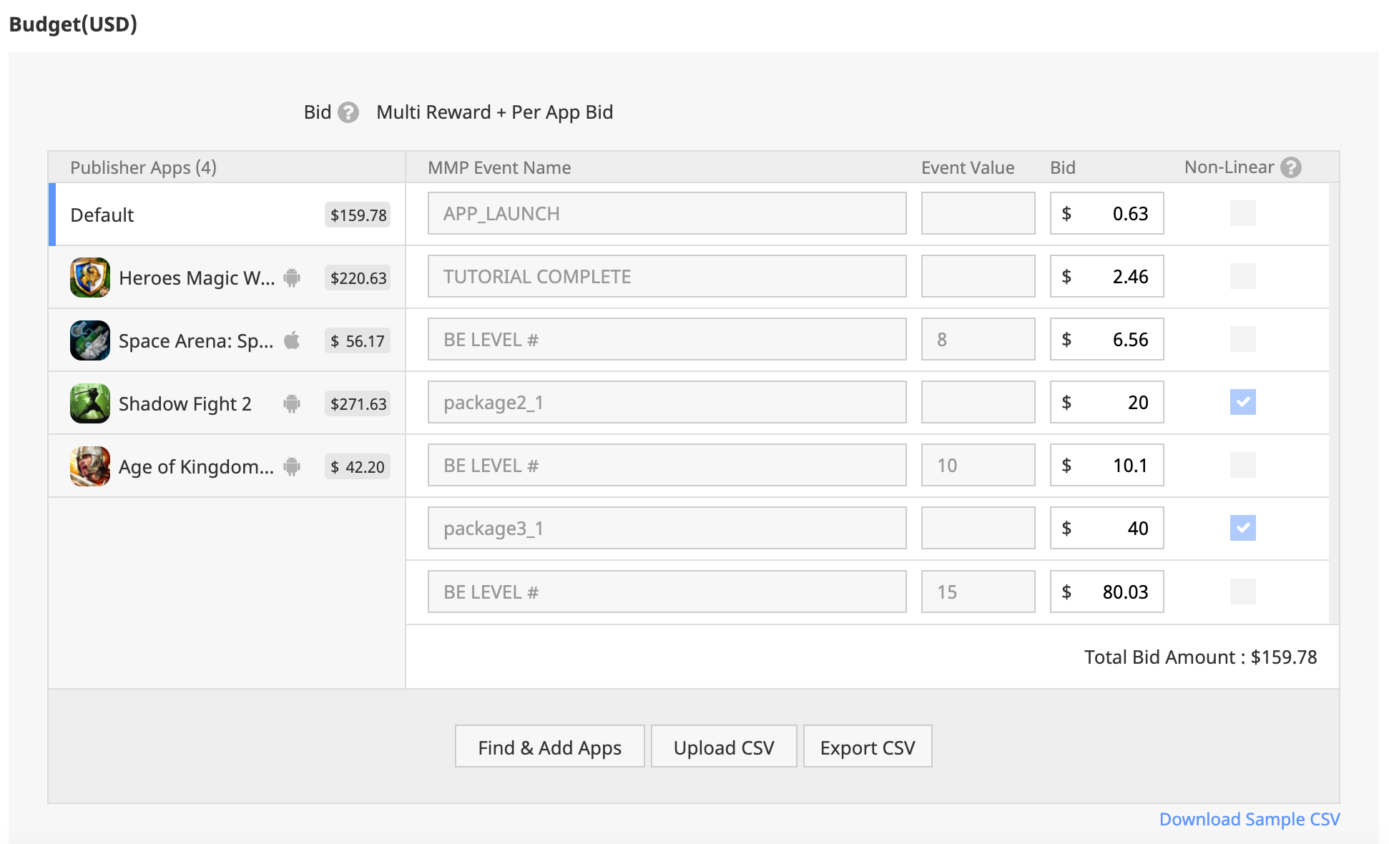Click the Export CSV button
The width and height of the screenshot is (1389, 844).
click(867, 747)
